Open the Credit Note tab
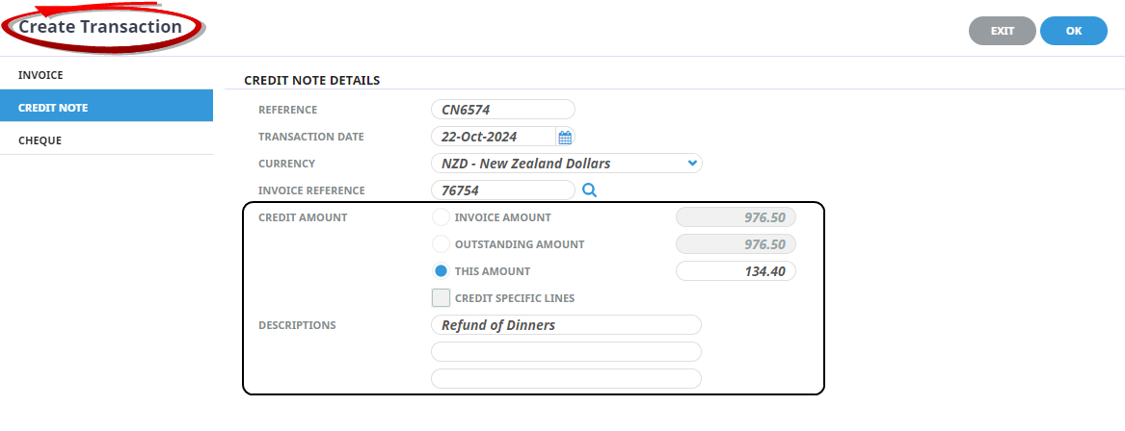This screenshot has height=431, width=1125. click(x=106, y=108)
